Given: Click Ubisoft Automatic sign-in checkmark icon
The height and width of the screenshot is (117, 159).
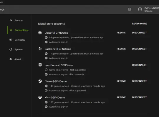Looking at the screenshot, I should point(46,42).
